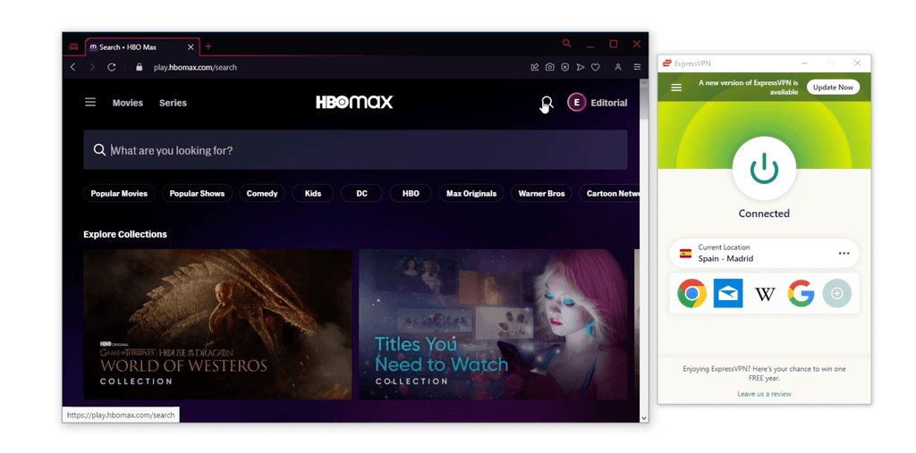Screen dimensions: 916x453
Task: Click the ExpressVPN title bar logo
Action: pyautogui.click(x=666, y=63)
